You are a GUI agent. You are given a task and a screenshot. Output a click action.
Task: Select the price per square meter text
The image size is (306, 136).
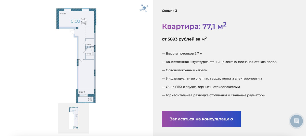coord(184,39)
